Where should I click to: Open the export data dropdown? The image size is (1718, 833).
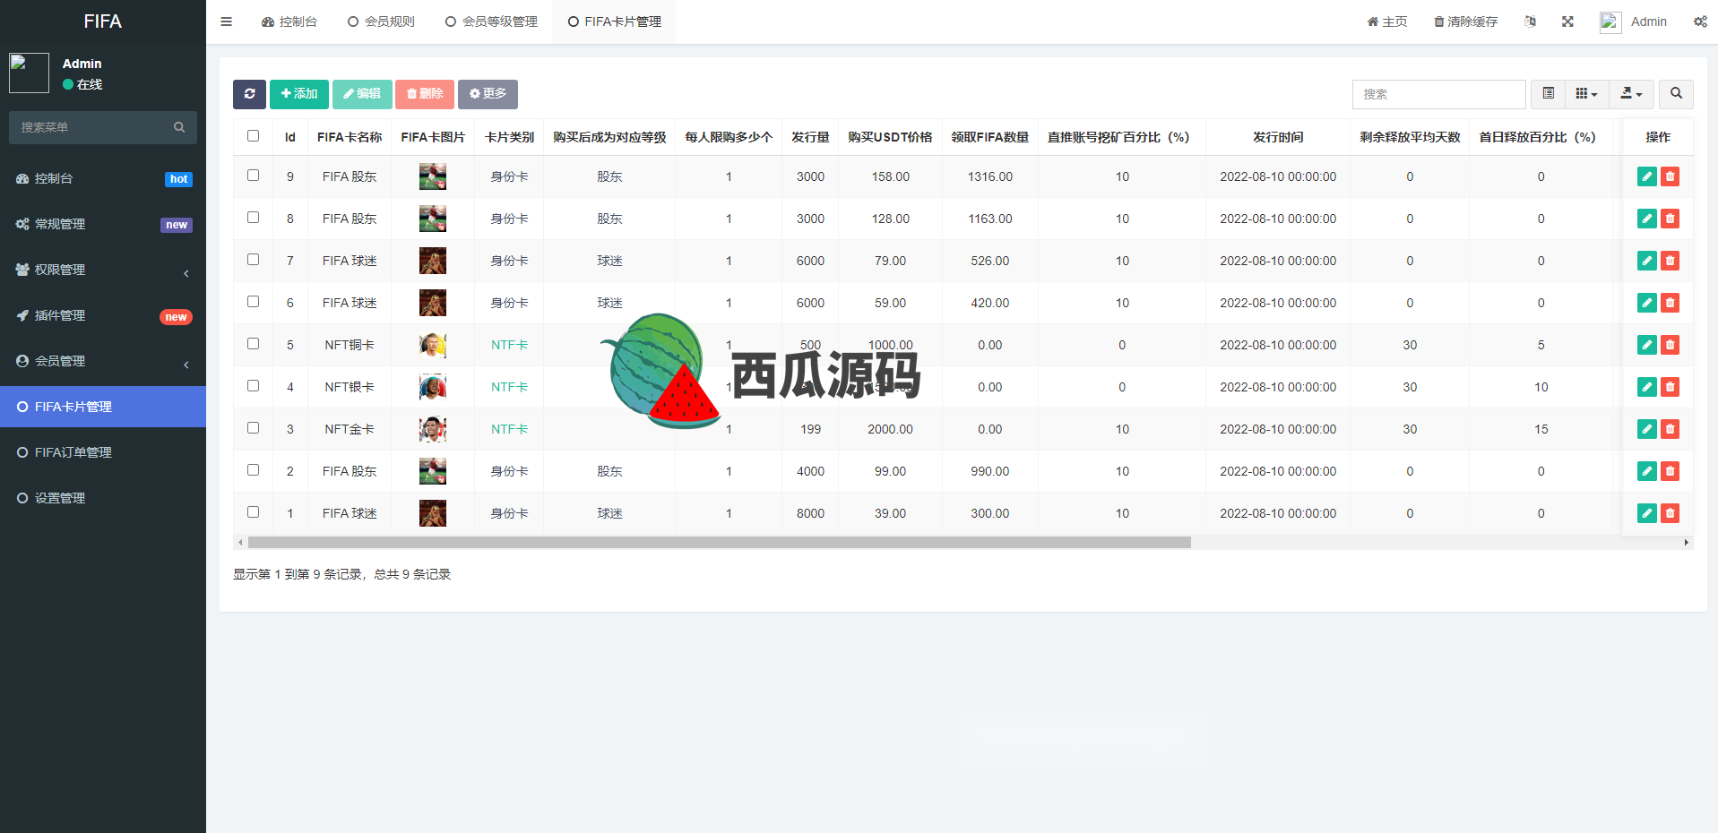click(x=1631, y=94)
